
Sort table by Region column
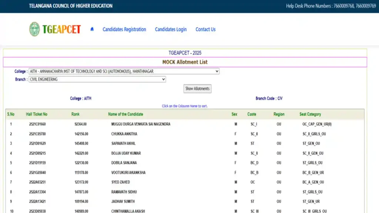pos(279,114)
